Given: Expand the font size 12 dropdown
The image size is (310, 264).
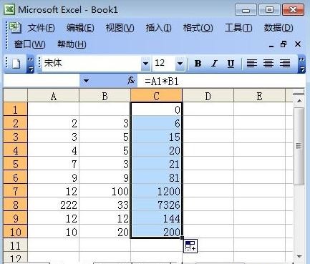Looking at the screenshot, I should (x=180, y=64).
